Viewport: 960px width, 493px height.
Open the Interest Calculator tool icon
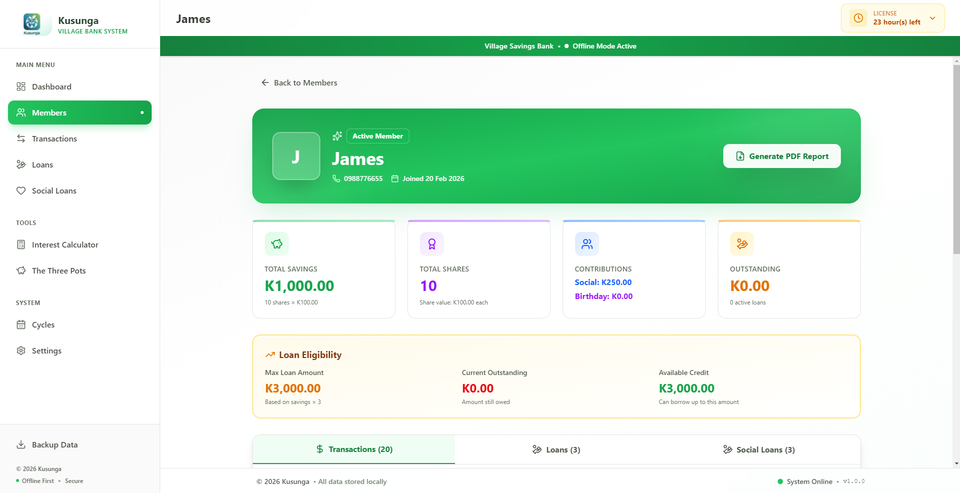[21, 244]
